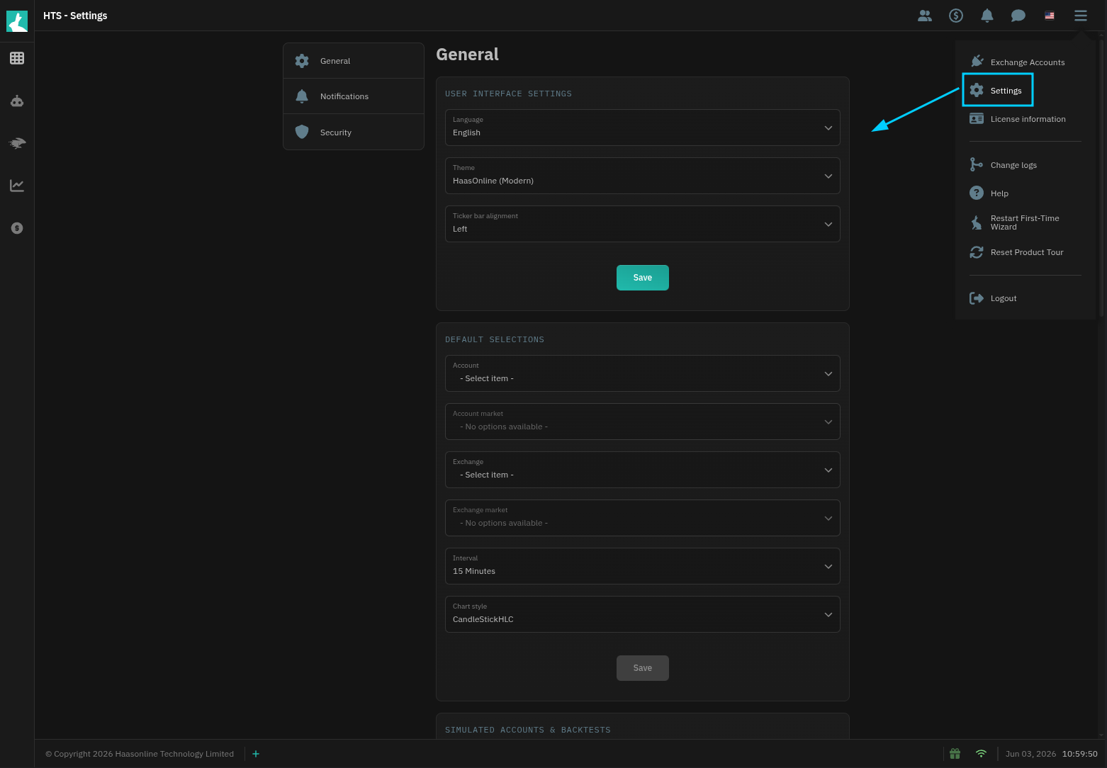This screenshot has width=1107, height=768.
Task: Click the copyright Haasonline Technology text
Action: tap(140, 754)
